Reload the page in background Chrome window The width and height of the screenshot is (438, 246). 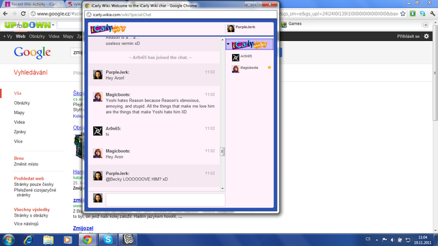point(23,14)
